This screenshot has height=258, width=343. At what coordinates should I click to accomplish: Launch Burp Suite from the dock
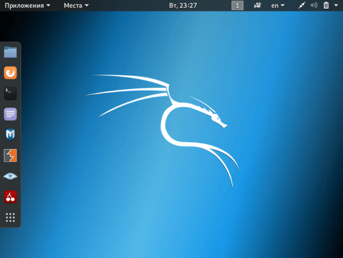[x=10, y=156]
